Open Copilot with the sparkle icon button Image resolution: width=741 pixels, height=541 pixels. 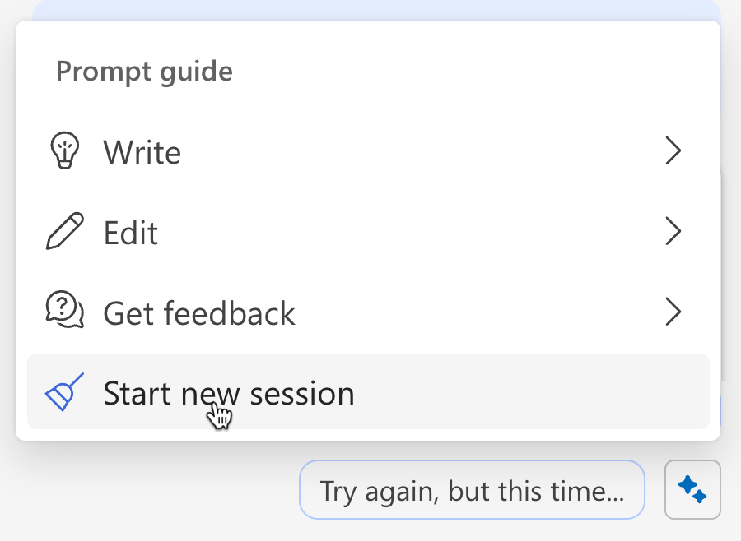coord(692,489)
